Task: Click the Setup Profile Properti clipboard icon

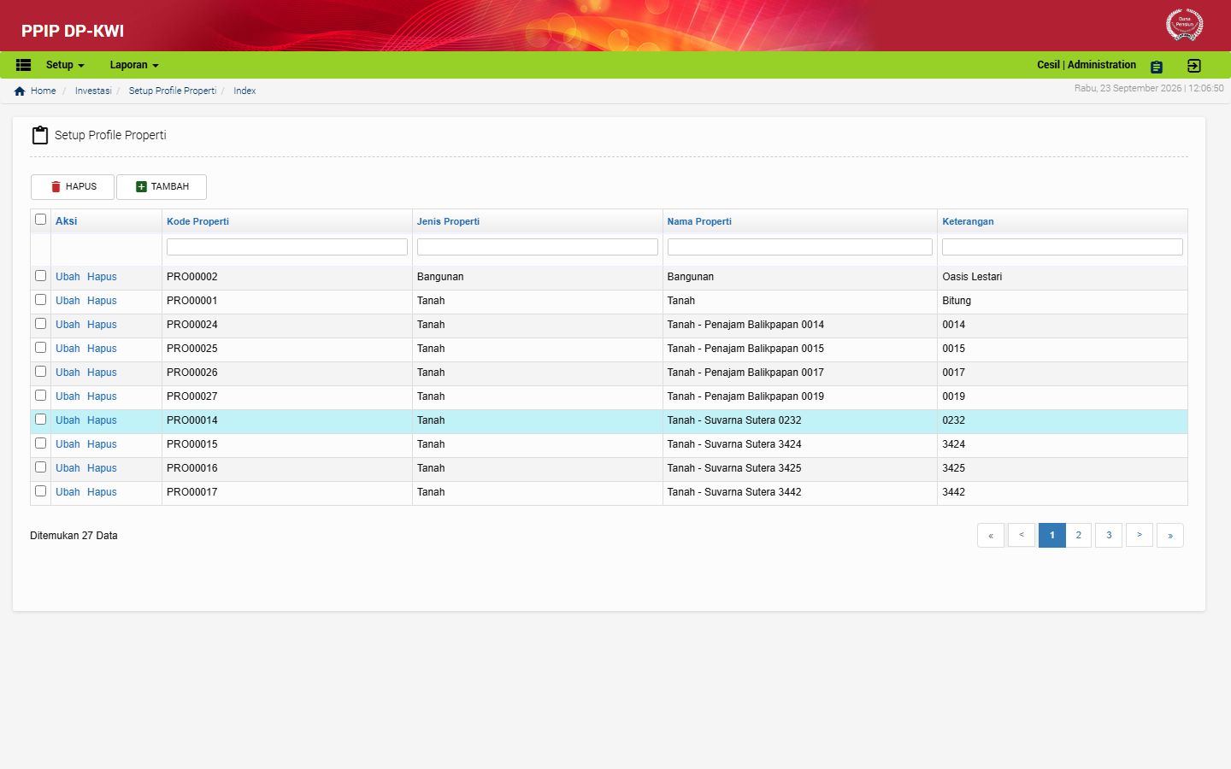Action: (40, 135)
